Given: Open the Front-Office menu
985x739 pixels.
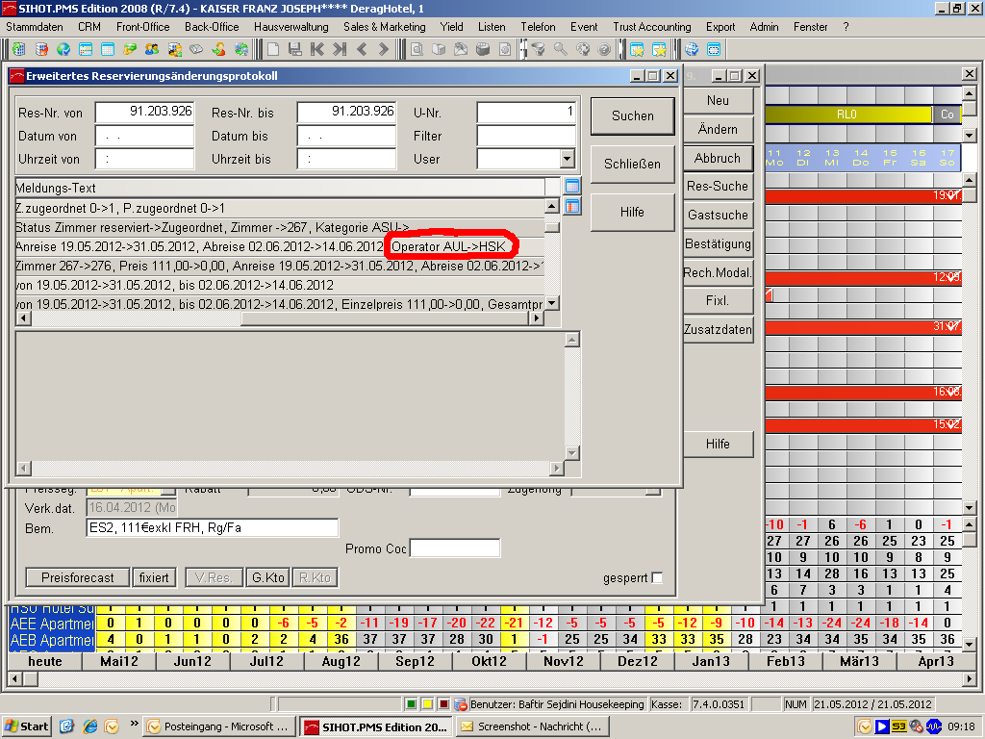Looking at the screenshot, I should pos(142,27).
